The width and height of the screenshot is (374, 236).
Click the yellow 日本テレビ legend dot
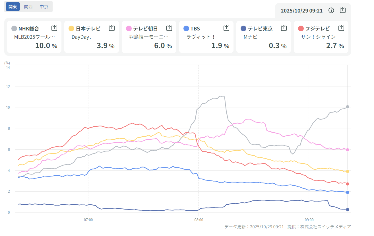click(x=72, y=28)
